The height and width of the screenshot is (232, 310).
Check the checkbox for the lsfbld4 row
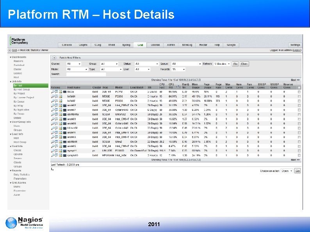[299, 96]
